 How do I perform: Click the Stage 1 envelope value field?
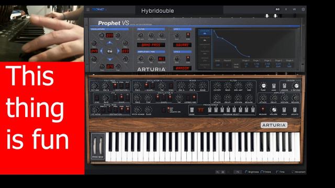coord(256,65)
